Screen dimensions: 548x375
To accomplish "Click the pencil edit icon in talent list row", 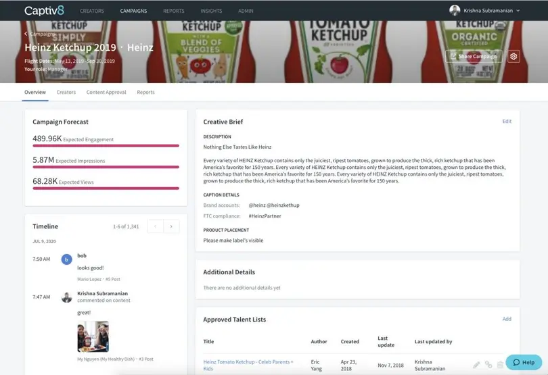I will click(476, 365).
